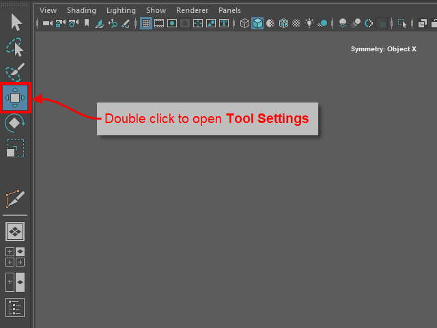
Task: Switch to single perspective pane layout
Action: tap(15, 232)
